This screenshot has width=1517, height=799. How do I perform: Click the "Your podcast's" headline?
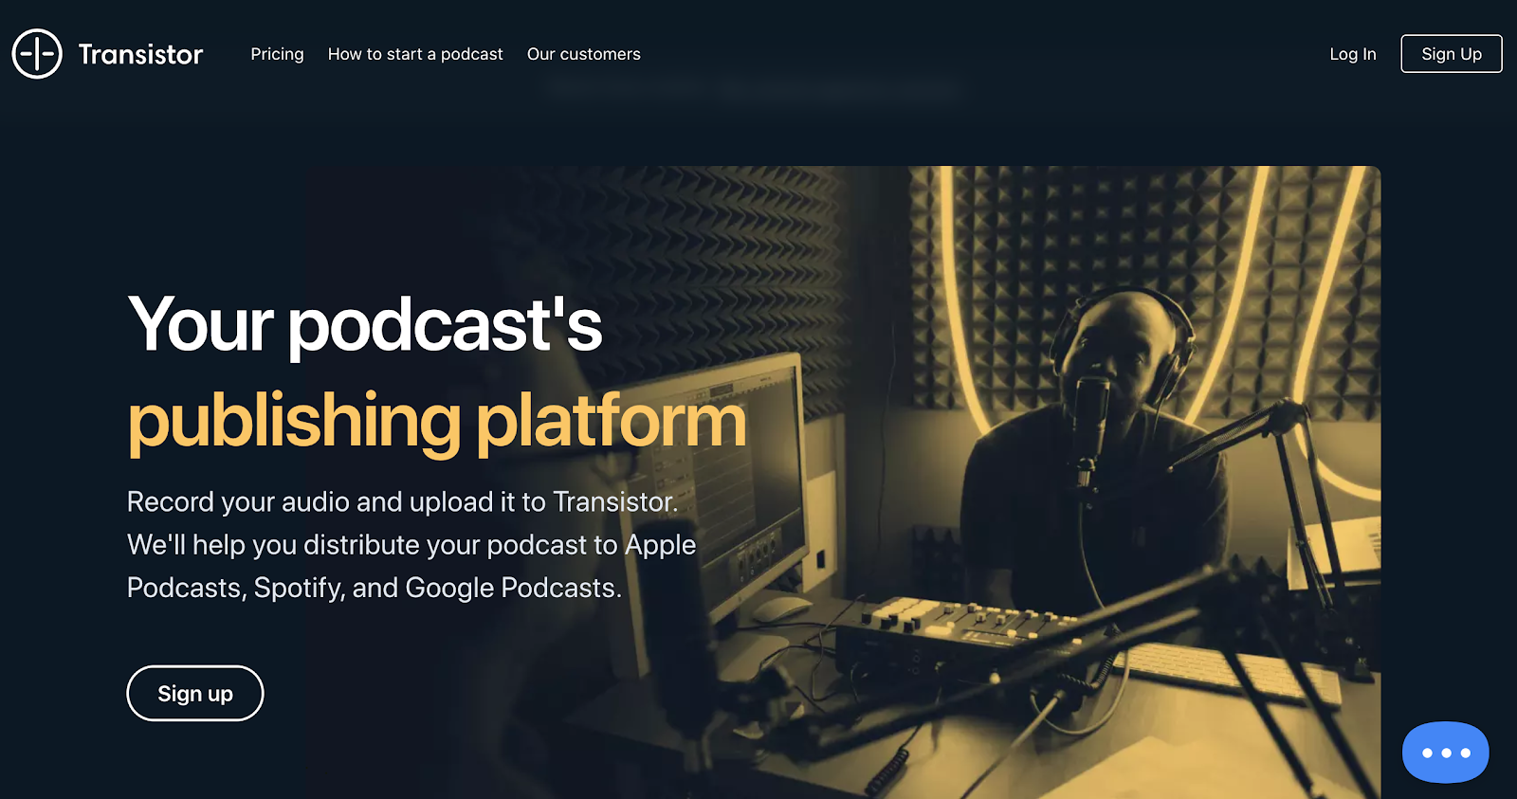coord(365,324)
